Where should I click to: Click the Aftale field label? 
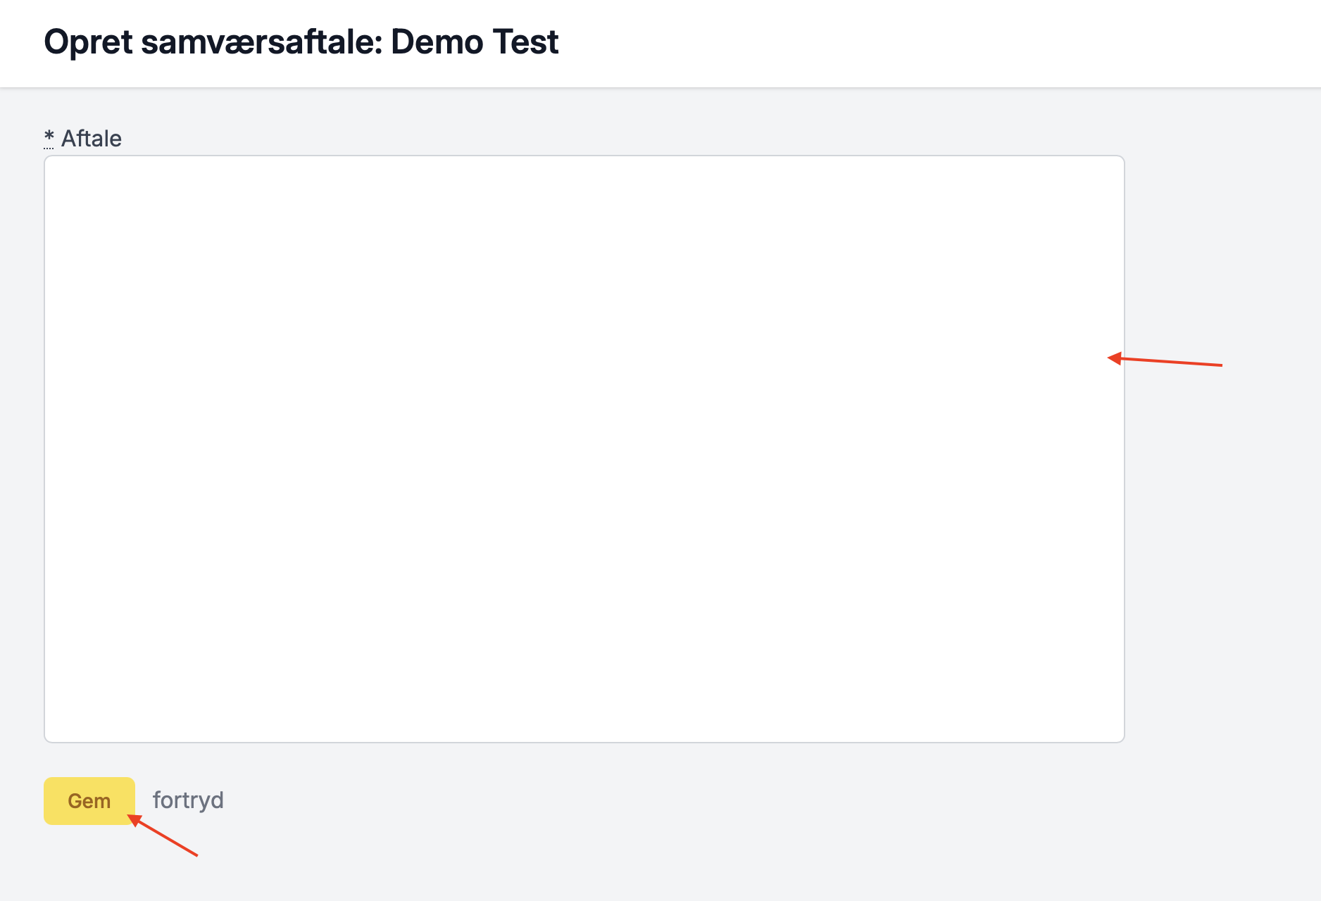click(x=92, y=139)
